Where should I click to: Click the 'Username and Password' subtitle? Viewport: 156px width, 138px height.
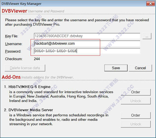coord(46,11)
